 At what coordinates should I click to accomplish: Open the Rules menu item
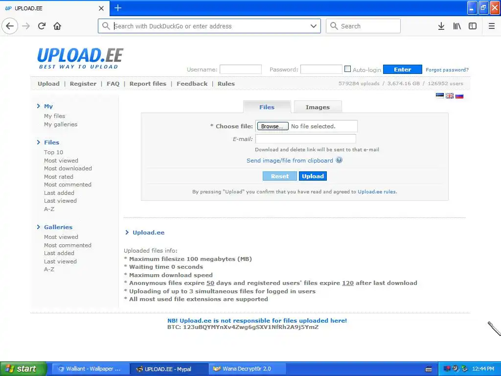point(226,84)
